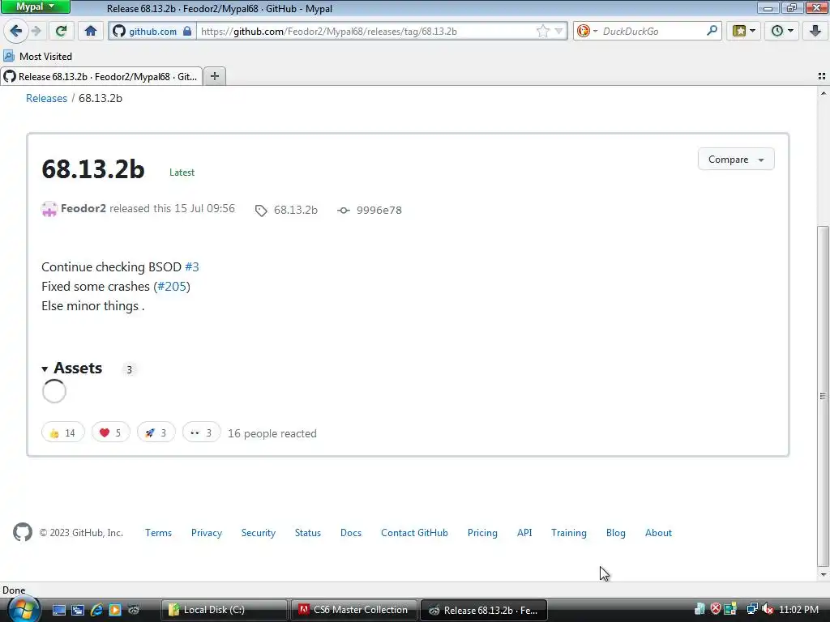
Task: Launch Internet Explorer from quick launch
Action: click(96, 610)
